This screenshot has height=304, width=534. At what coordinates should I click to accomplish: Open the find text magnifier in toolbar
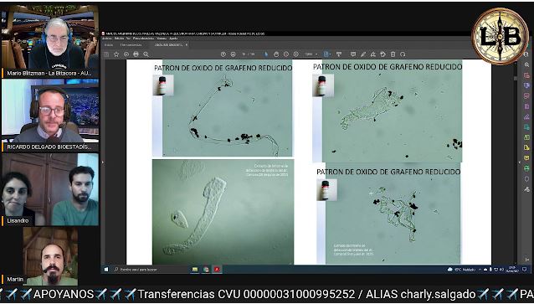click(x=146, y=54)
